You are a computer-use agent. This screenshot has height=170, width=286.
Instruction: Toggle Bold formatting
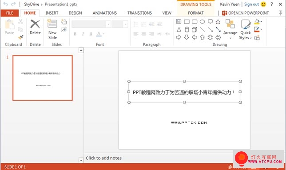pyautogui.click(x=75, y=34)
